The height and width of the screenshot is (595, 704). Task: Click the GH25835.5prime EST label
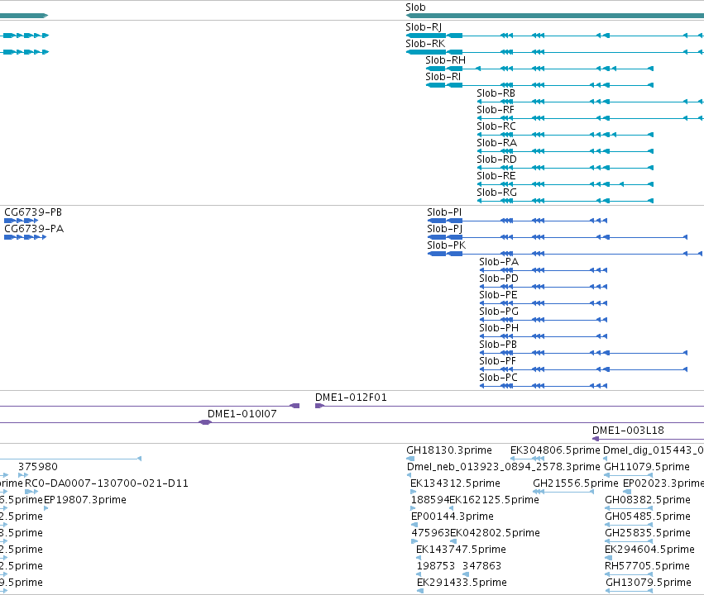648,533
